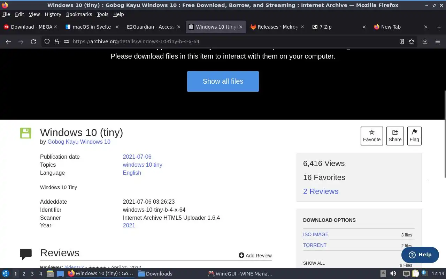Screen dimensions: 446x279
Task: Switch to workspace 3 in taskbar
Action: click(32, 274)
